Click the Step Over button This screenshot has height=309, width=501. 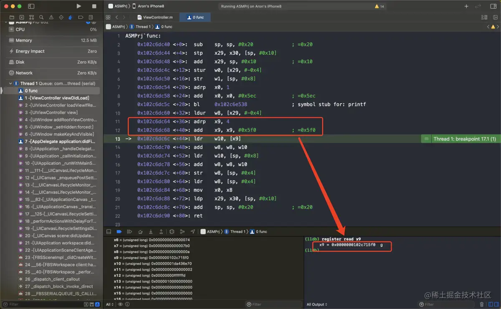click(140, 231)
